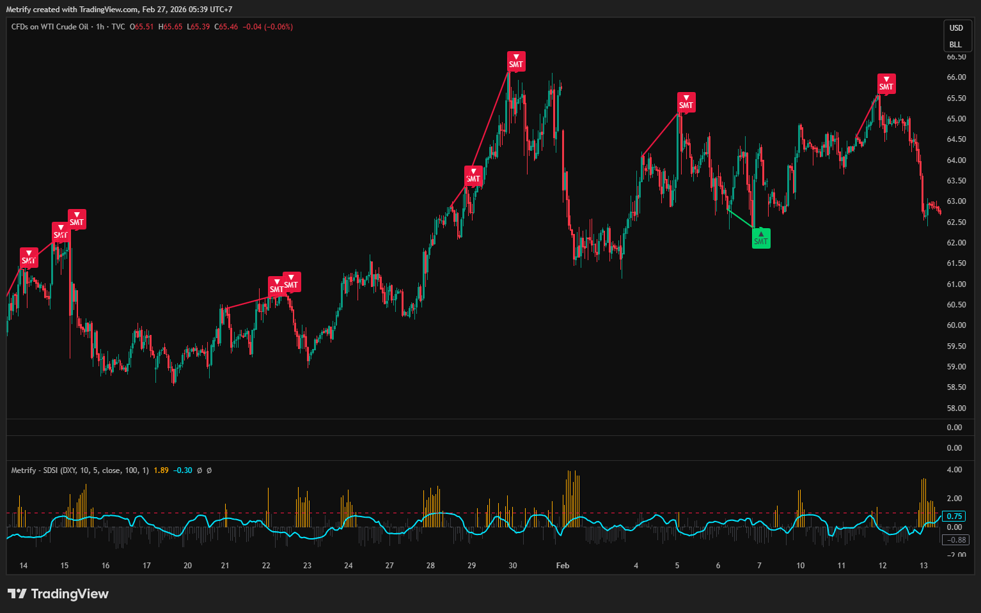
Task: Click the high value H65.65
Action: click(x=171, y=27)
